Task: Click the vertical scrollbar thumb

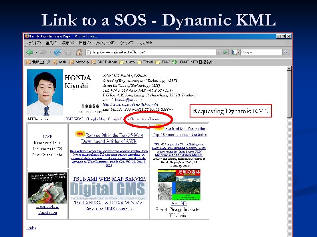Action: pos(289,94)
